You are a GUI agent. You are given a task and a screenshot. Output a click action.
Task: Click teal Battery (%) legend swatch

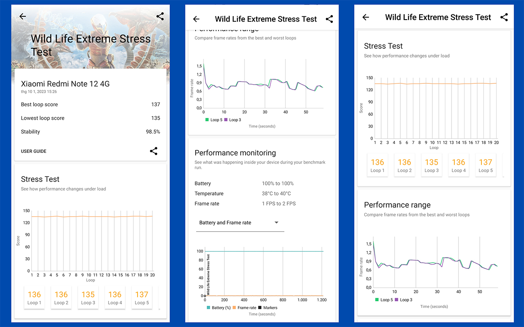pos(209,308)
